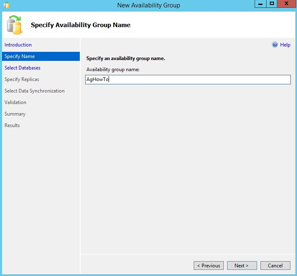Select the Validation step

tap(15, 102)
